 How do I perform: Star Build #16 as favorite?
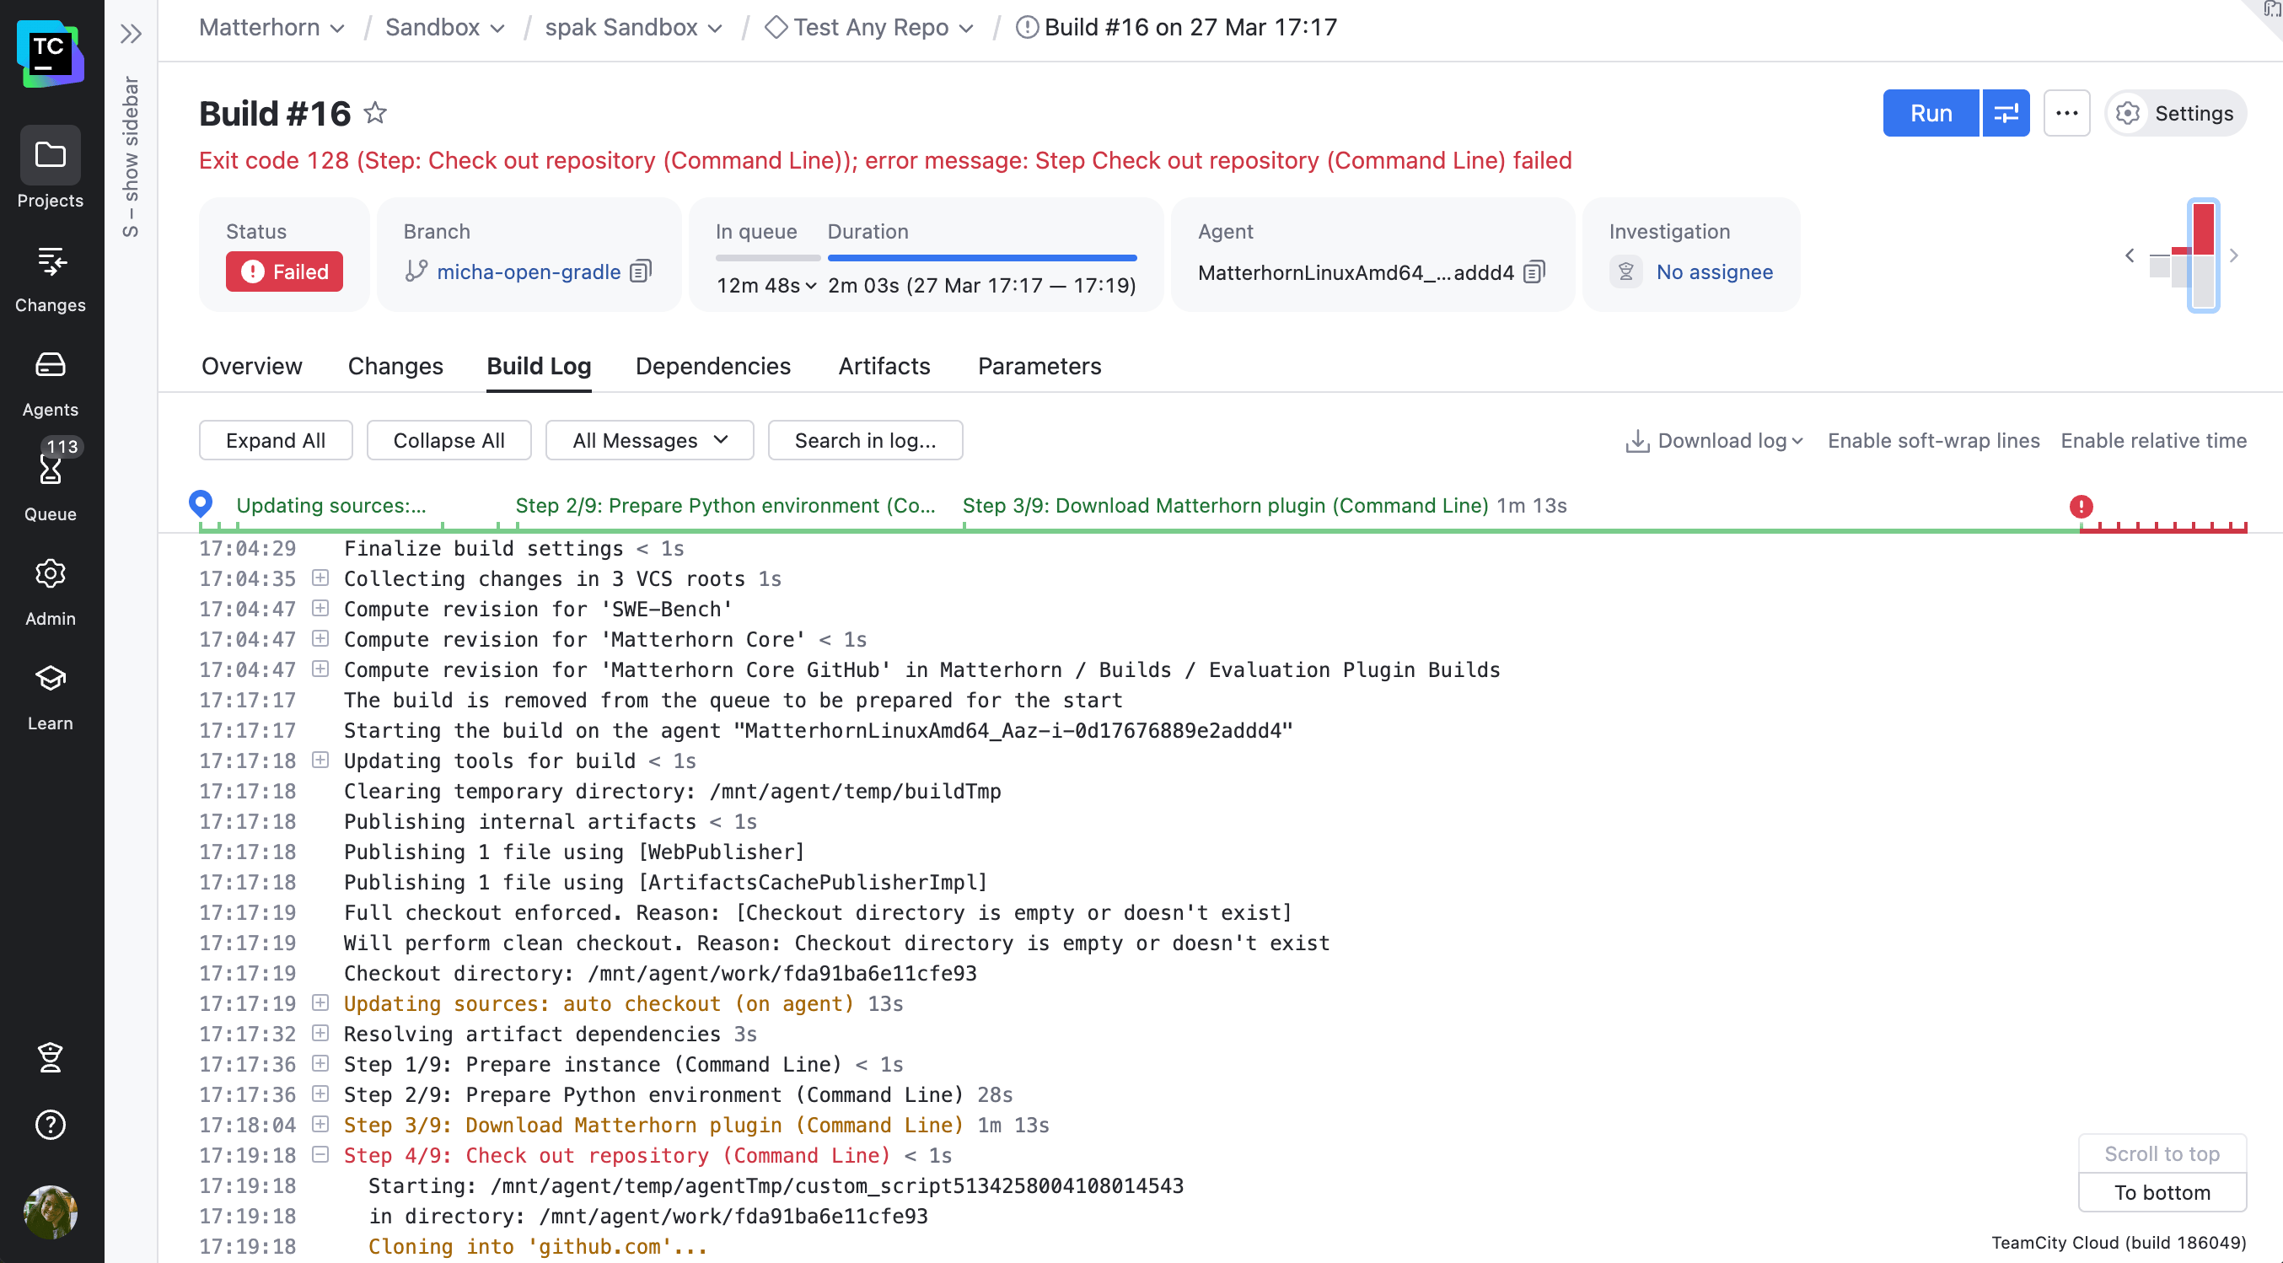(x=375, y=113)
